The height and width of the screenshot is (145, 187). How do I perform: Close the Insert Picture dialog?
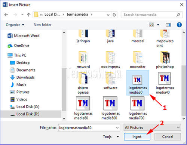coord(182,5)
